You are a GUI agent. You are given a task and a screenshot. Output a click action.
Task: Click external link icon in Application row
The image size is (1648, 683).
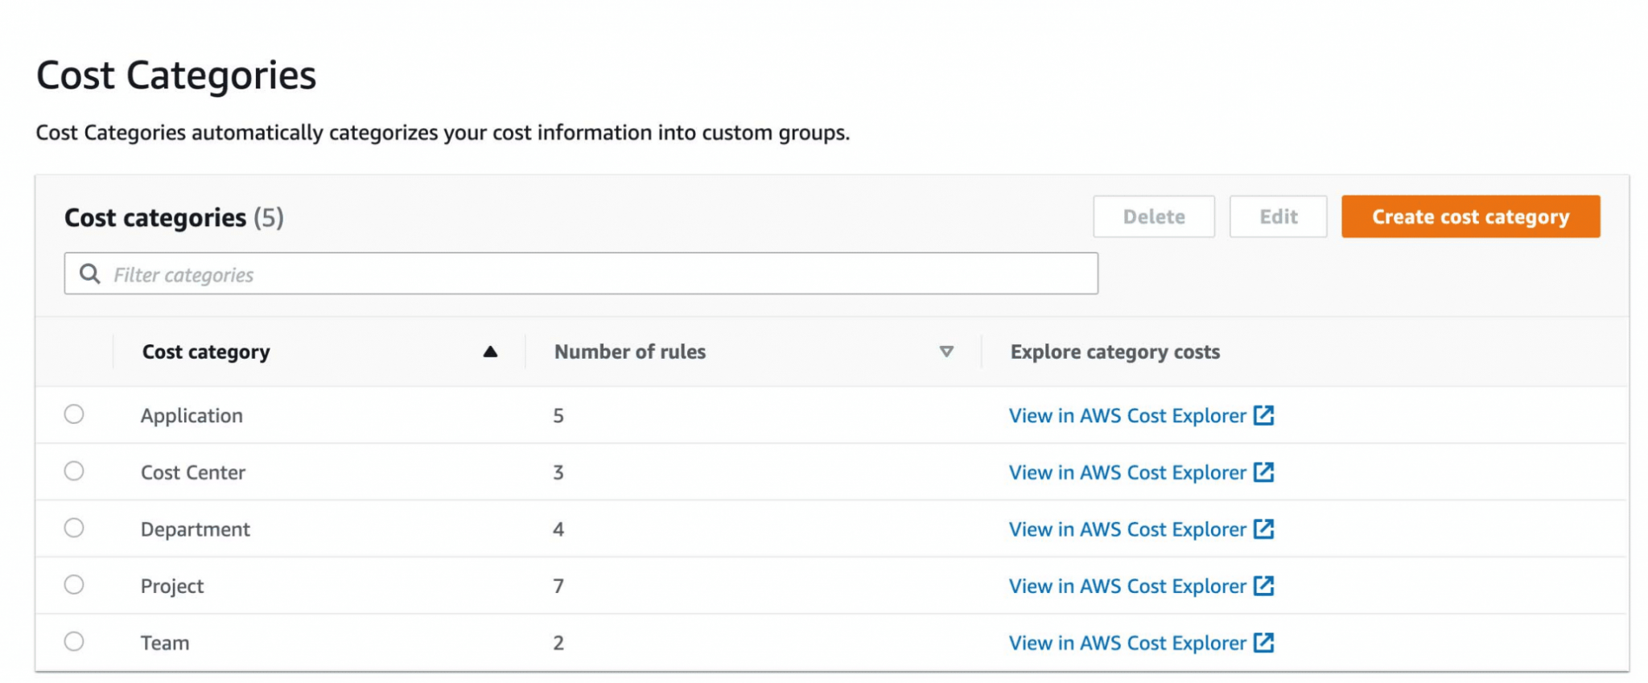click(x=1264, y=415)
